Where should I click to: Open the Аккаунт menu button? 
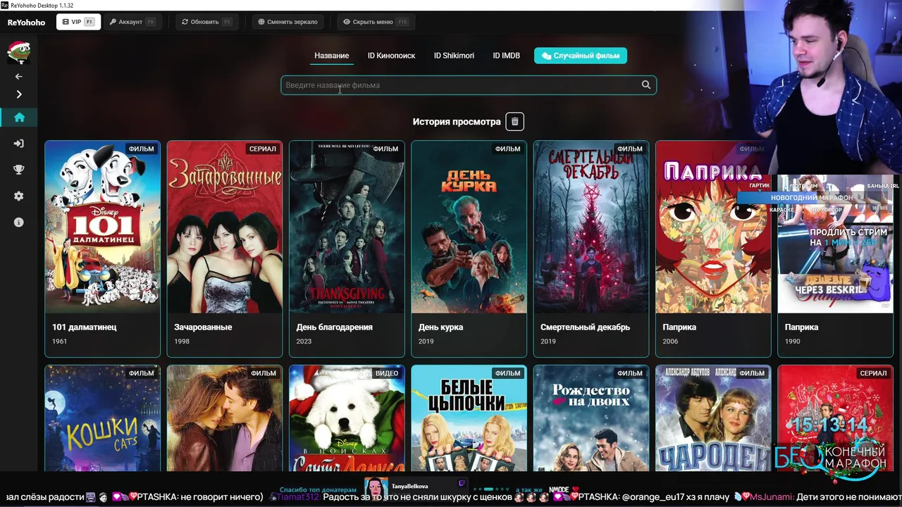click(132, 22)
